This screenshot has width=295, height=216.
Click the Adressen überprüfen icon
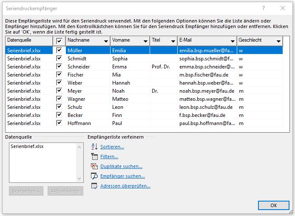click(x=94, y=186)
